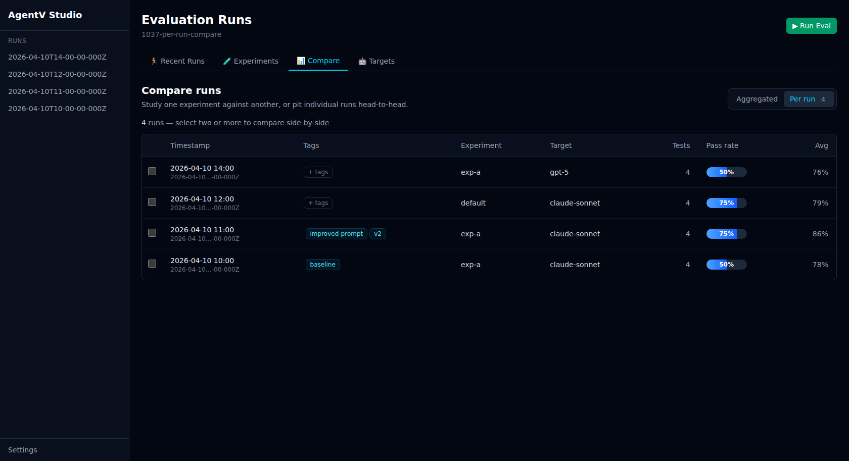Viewport: 849px width, 461px height.
Task: Click the 75% pass rate bar for default experiment
Action: pos(726,203)
